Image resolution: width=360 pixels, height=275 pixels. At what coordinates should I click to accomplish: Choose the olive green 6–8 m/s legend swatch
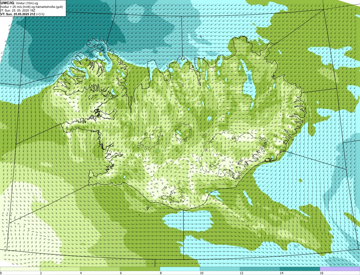[x=140, y=269]
